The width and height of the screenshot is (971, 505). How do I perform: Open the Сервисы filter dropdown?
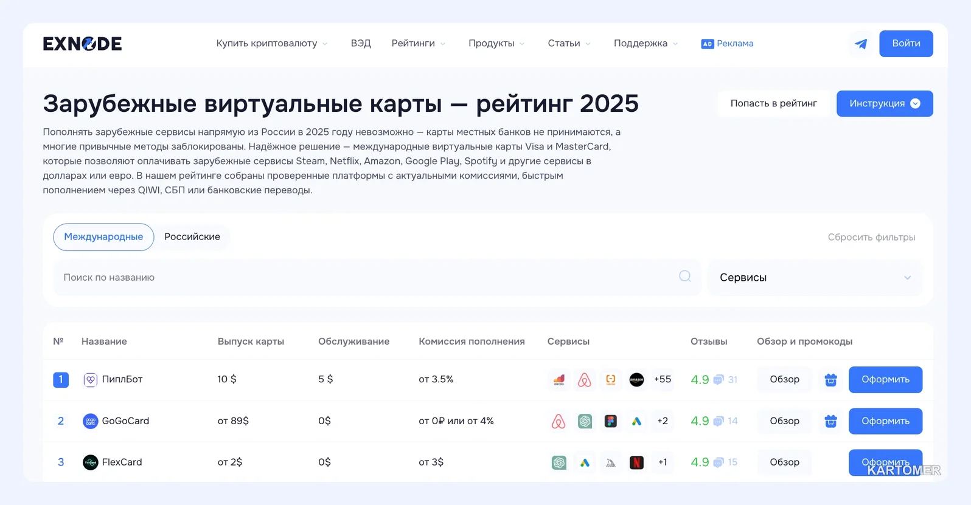pos(815,277)
